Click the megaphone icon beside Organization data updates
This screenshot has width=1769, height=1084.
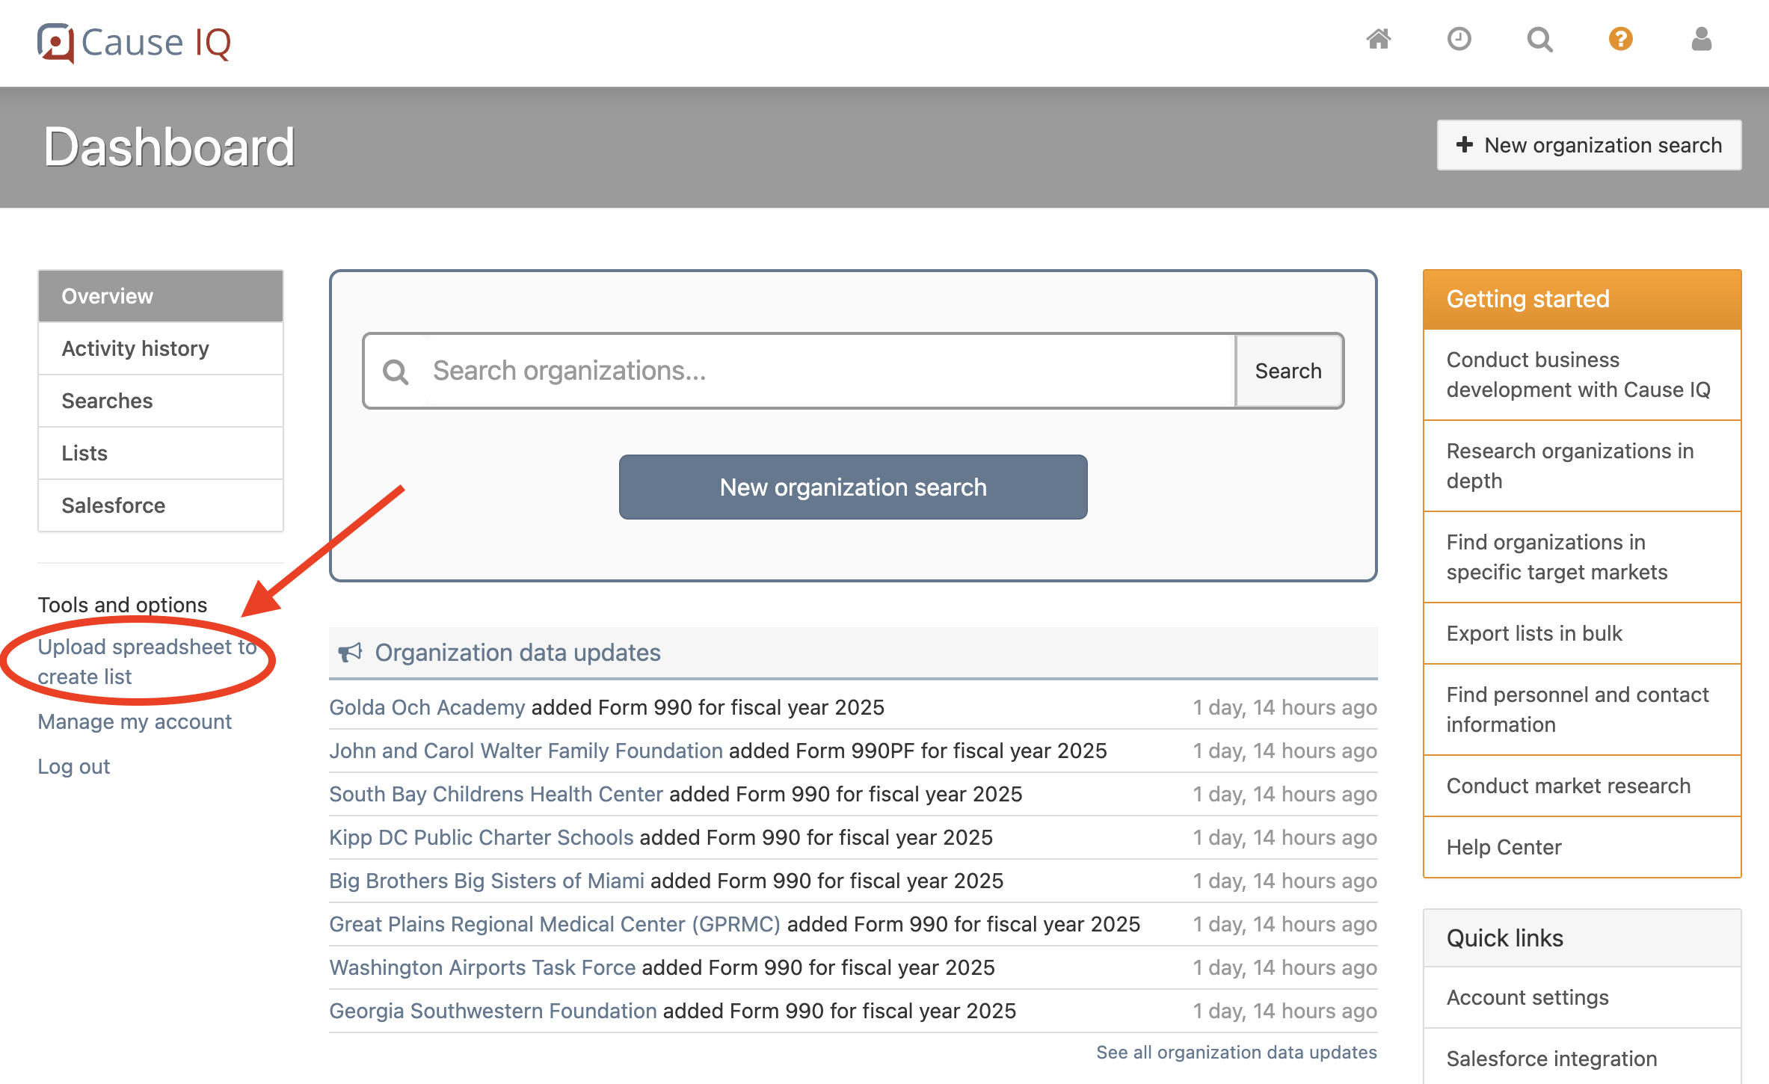point(350,653)
